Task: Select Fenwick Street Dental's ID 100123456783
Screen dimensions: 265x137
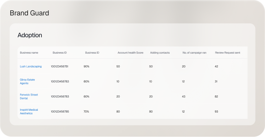Action: pos(60,97)
